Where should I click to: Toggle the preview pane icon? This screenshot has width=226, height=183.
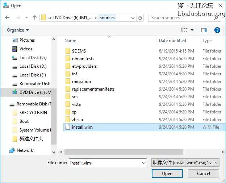click(x=204, y=30)
